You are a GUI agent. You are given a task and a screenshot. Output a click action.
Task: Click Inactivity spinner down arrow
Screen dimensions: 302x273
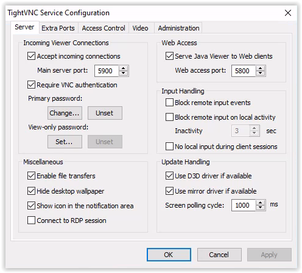[254, 133]
